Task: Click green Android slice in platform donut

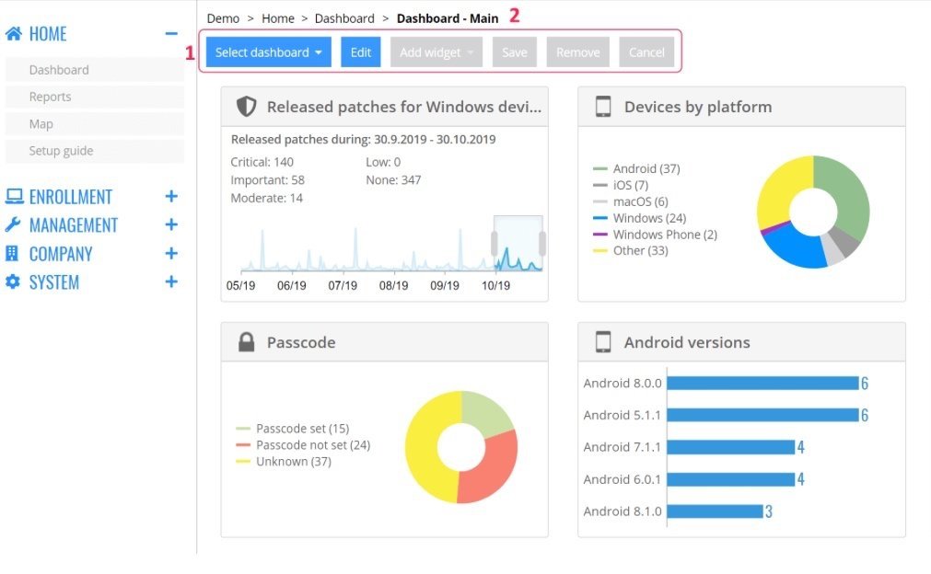Action: pyautogui.click(x=850, y=196)
